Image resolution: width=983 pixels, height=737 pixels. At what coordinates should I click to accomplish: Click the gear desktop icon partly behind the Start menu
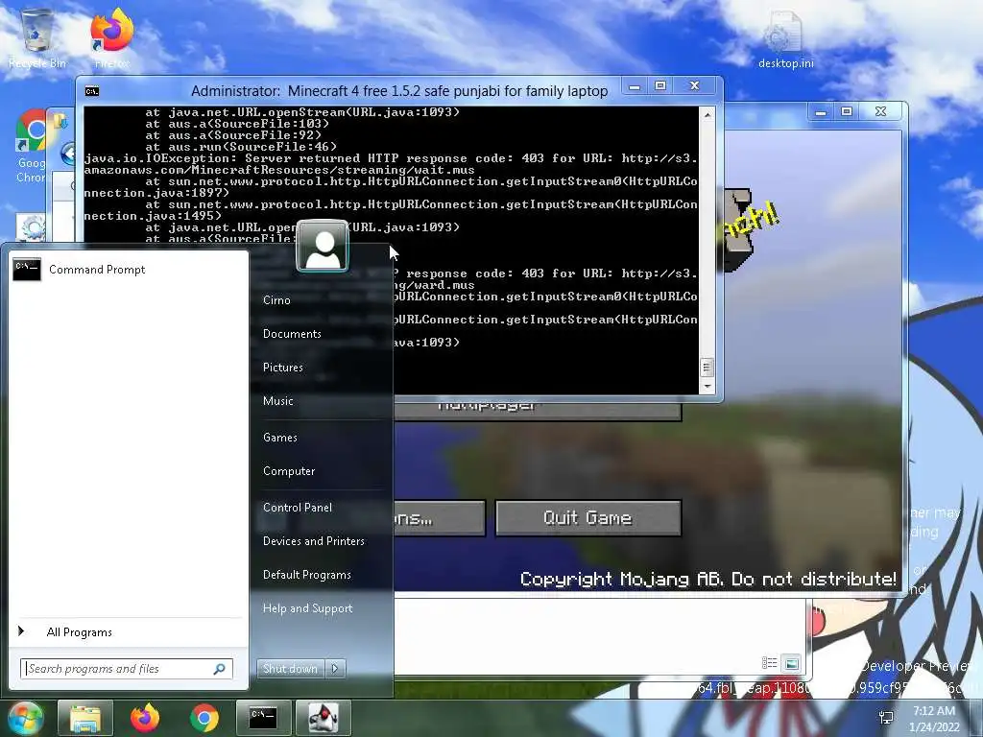tap(32, 226)
